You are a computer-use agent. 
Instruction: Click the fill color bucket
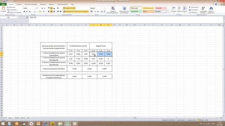(40, 12)
